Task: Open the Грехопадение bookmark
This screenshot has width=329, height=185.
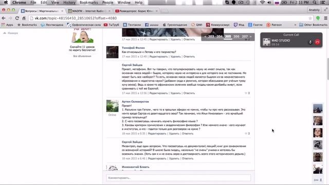Action: (175, 25)
